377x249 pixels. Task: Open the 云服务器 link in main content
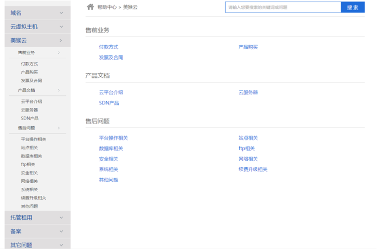click(248, 92)
